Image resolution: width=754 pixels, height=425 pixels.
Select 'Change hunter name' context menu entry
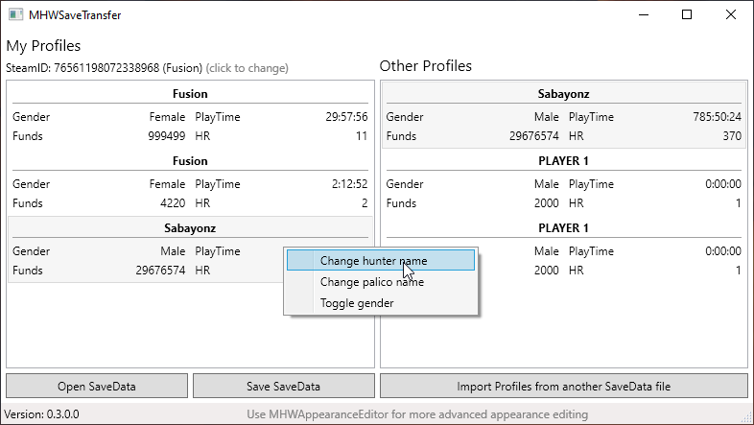pos(381,261)
